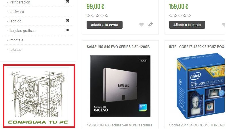The height and width of the screenshot is (131, 229).
Task: Open the montaje category
Action: 17,40
